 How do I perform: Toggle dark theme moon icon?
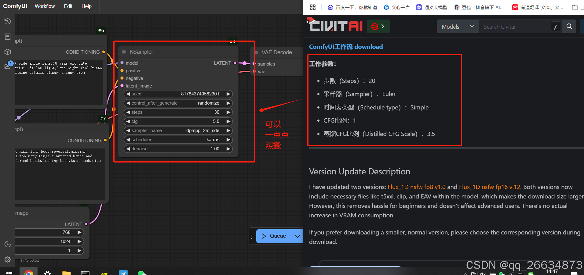8,244
